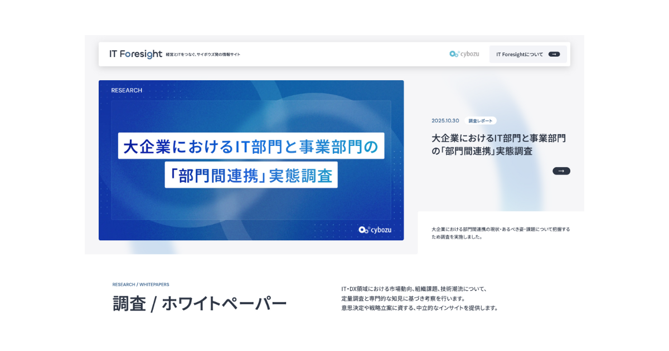Click the dark arrow button below the article title
The width and height of the screenshot is (669, 351).
pyautogui.click(x=561, y=171)
